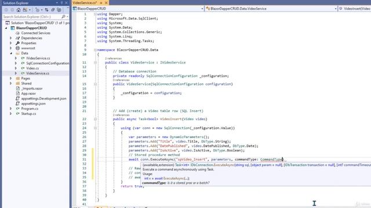
Task: Expand the VideoService.cs tree node
Action: click(x=16, y=73)
